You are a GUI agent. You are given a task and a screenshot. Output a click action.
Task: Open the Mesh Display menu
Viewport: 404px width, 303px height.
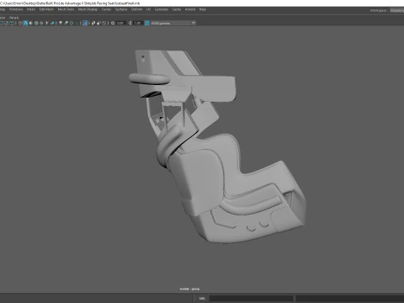88,9
